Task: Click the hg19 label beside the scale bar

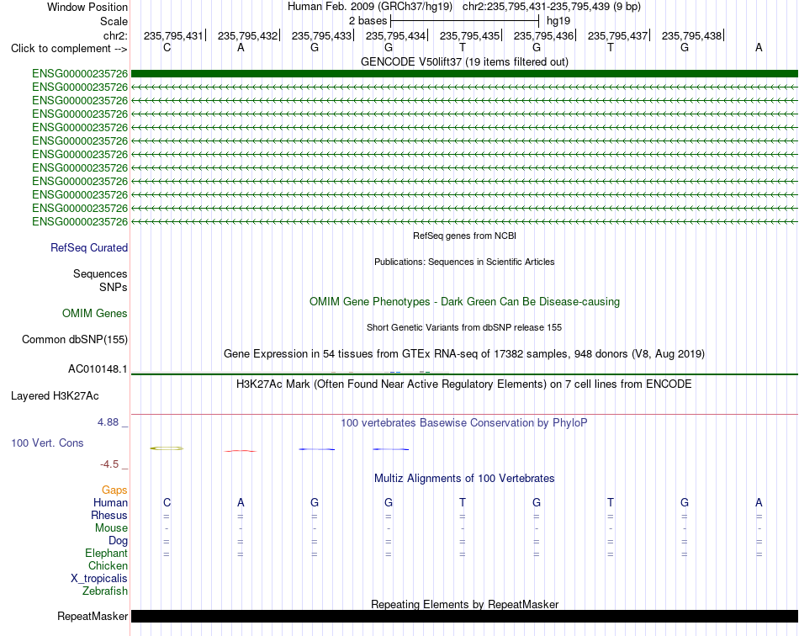Action: [x=558, y=21]
